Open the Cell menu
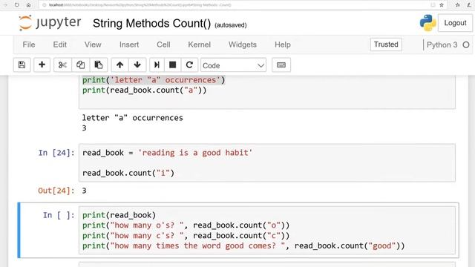Image resolution: width=475 pixels, height=267 pixels. tap(163, 44)
